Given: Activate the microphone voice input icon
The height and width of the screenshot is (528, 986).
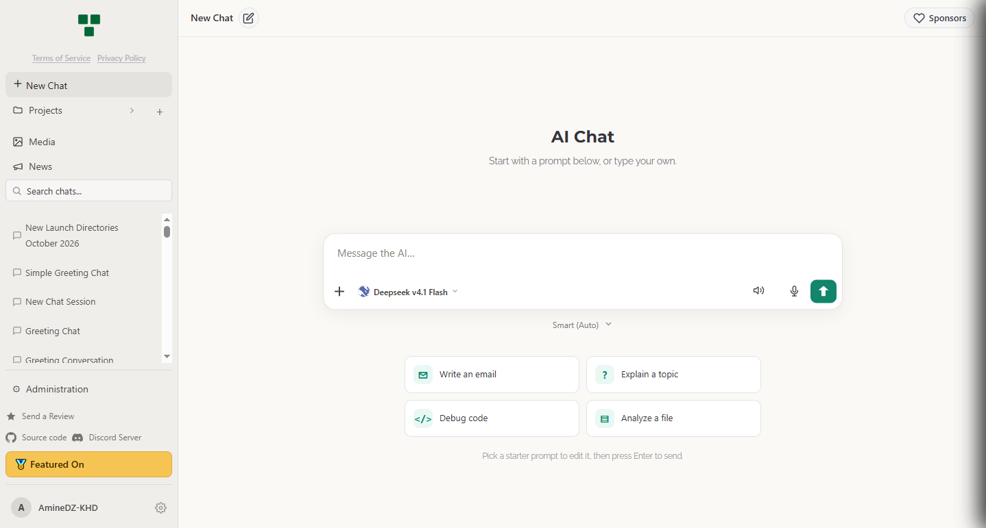Looking at the screenshot, I should point(794,291).
